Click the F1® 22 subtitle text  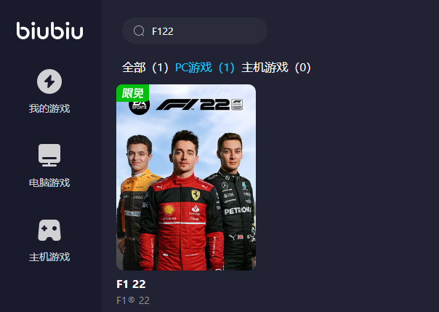click(x=133, y=300)
